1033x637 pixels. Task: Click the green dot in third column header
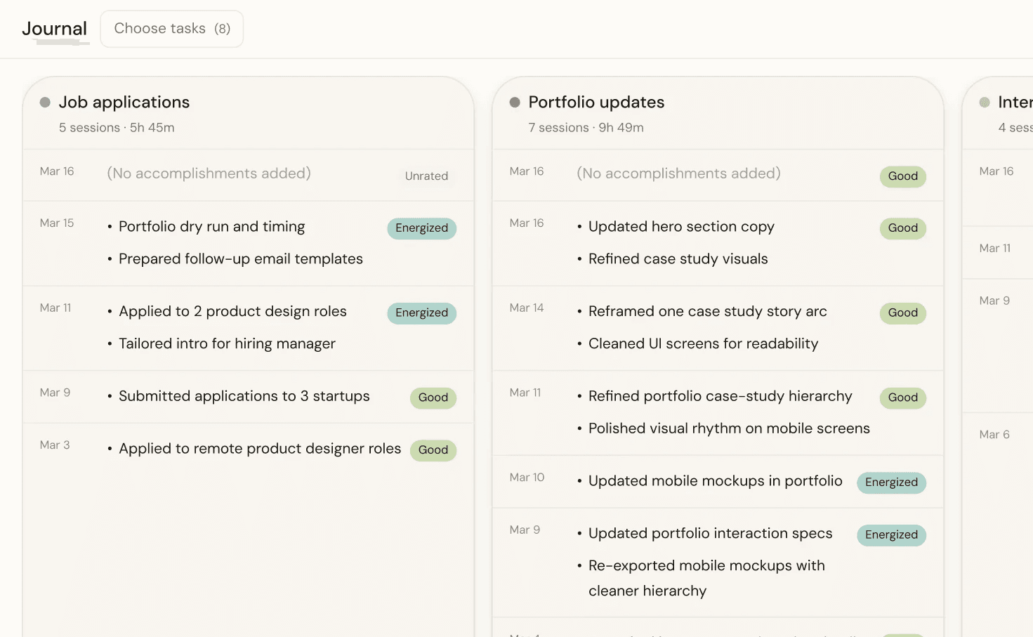(x=985, y=103)
